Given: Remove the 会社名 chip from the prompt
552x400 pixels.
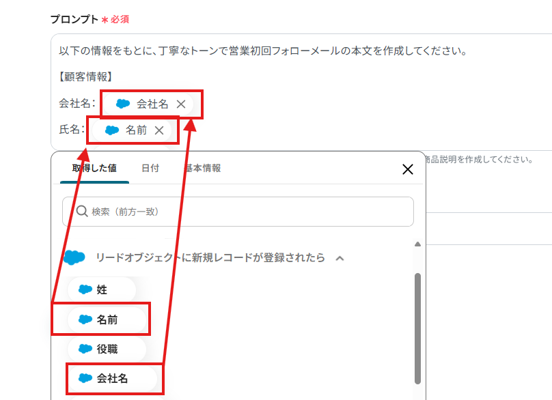Looking at the screenshot, I should (181, 104).
